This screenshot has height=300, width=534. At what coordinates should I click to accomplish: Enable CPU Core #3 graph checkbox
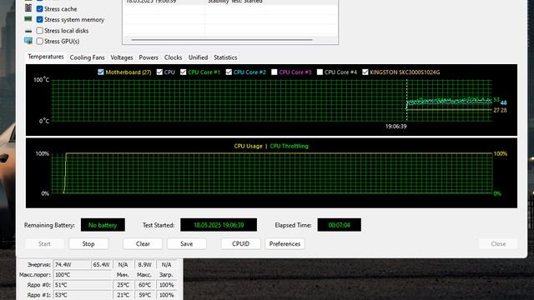click(x=275, y=72)
